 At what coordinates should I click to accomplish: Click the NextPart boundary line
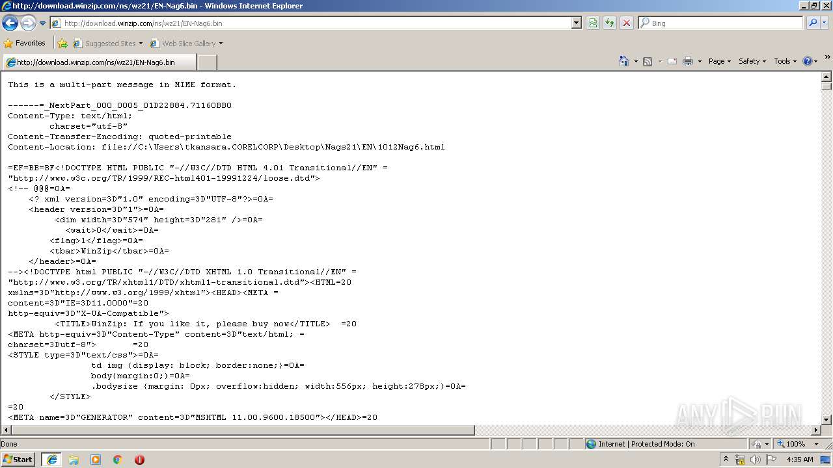click(x=120, y=105)
